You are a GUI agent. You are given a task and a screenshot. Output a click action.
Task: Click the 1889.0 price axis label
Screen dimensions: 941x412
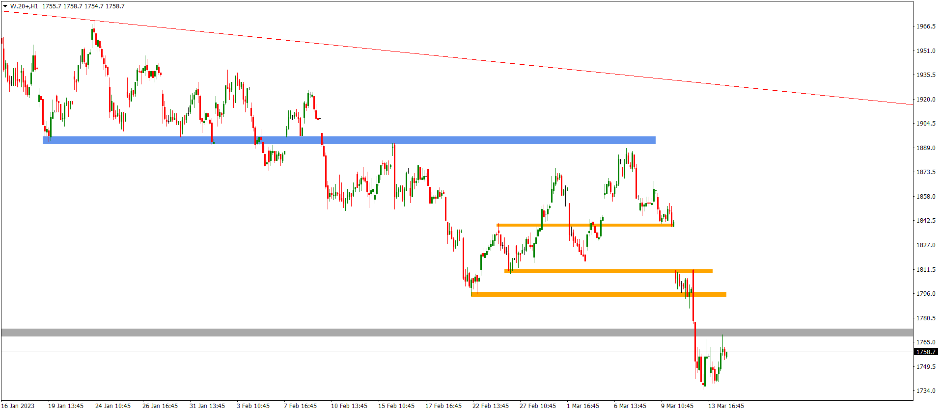pyautogui.click(x=926, y=148)
